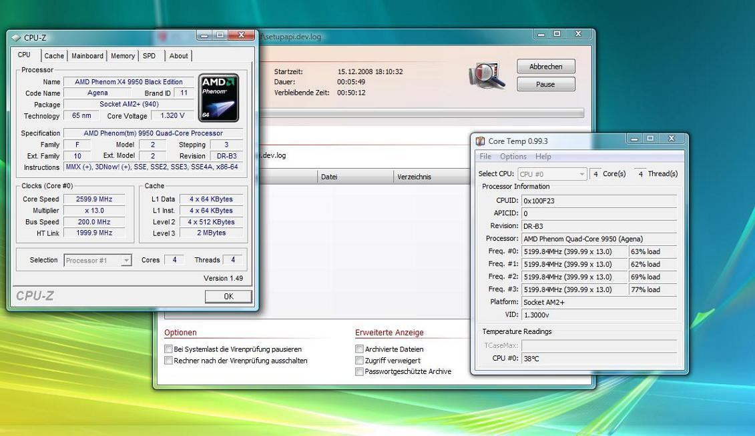This screenshot has width=755, height=436.
Task: Click the Bus Speed value 200.0 MHz
Action: click(94, 221)
